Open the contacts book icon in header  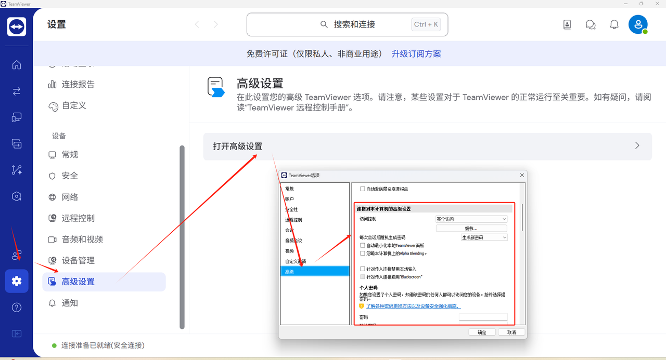[567, 24]
